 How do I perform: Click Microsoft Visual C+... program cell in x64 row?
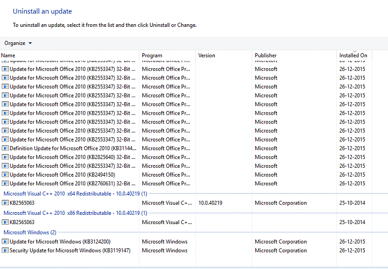pyautogui.click(x=167, y=203)
